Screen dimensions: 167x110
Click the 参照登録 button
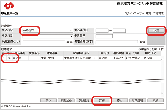(x=84, y=100)
